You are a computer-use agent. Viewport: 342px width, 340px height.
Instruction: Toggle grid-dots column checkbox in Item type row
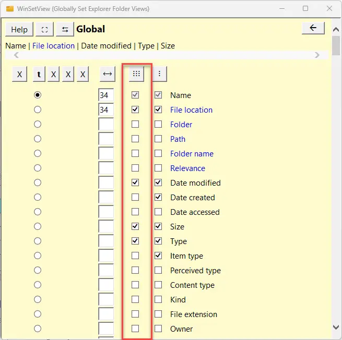click(x=135, y=256)
